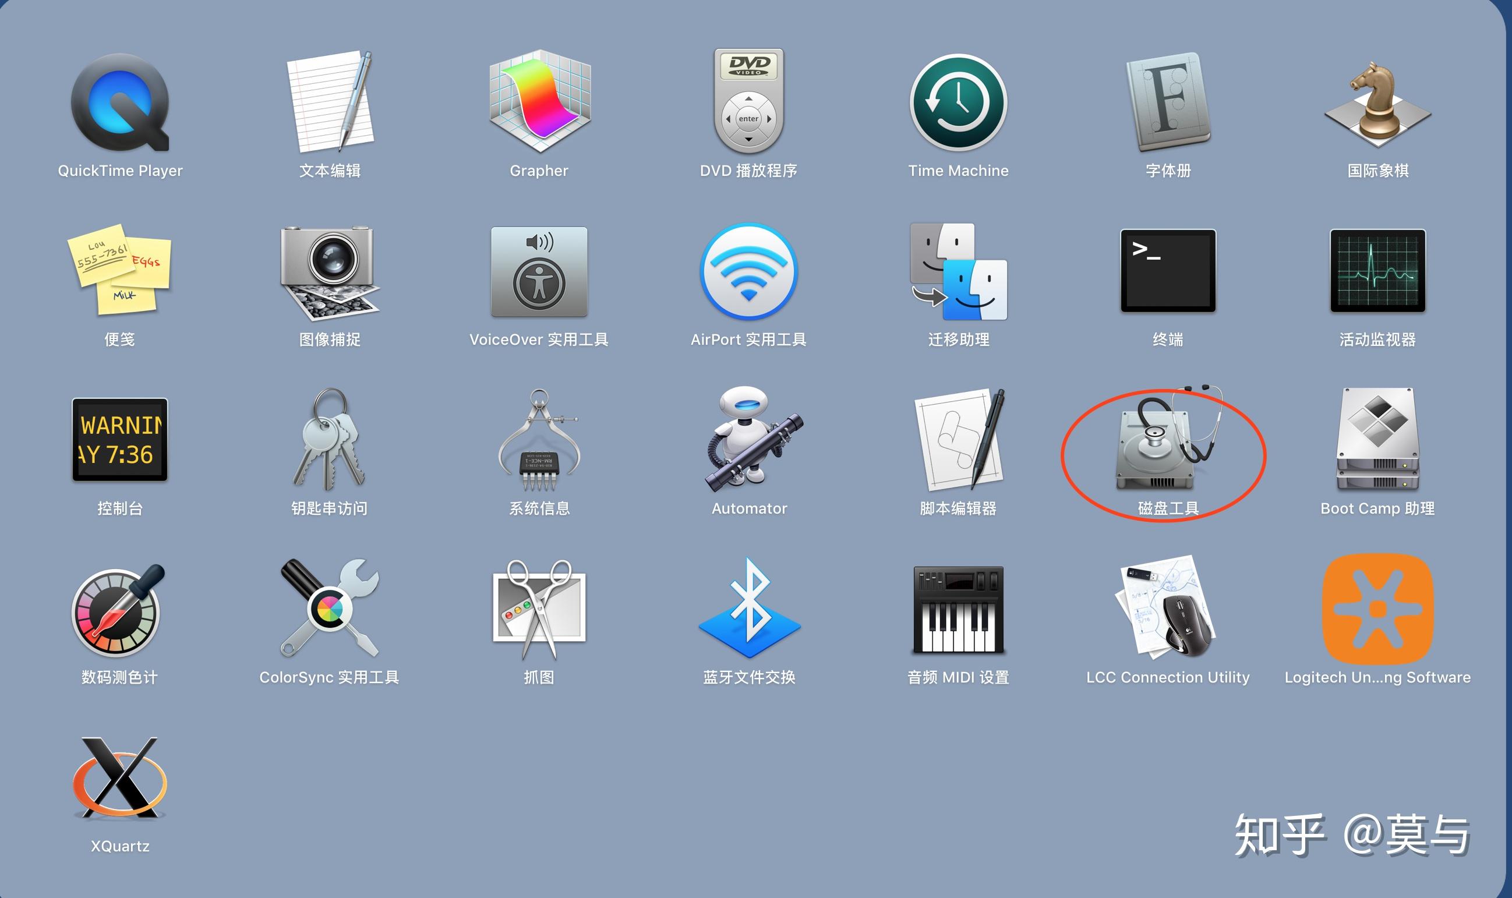Open 数码测色计 color meter icon
The height and width of the screenshot is (898, 1512).
(x=118, y=610)
